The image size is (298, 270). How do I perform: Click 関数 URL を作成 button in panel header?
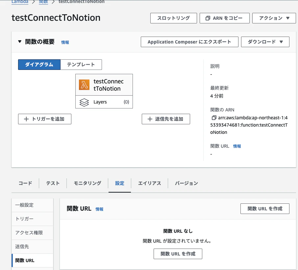pos(265,209)
